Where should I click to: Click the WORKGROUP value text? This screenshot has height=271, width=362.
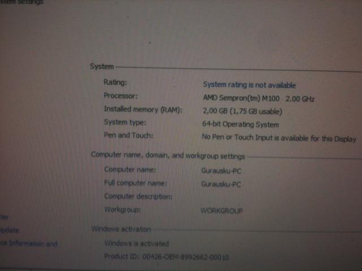point(222,211)
